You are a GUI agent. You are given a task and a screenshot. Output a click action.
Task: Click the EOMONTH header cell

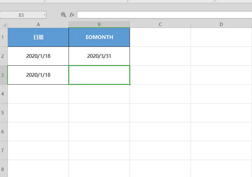[99, 37]
